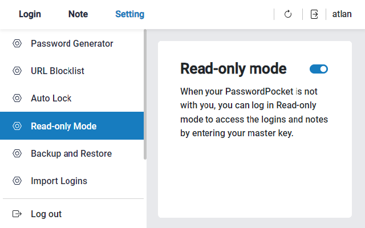Click the Log out arrow icon

(17, 214)
